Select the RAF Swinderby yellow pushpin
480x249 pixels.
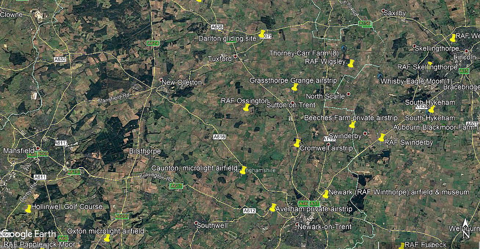point(382,138)
